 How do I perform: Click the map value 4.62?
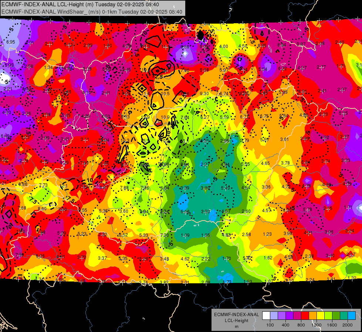tap(185, 259)
